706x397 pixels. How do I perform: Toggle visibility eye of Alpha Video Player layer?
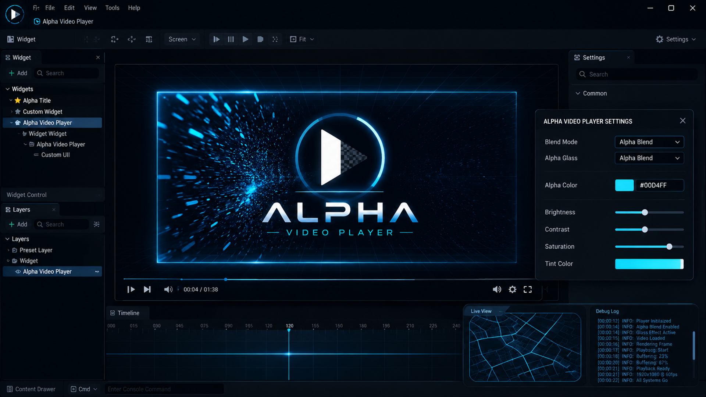coord(18,272)
